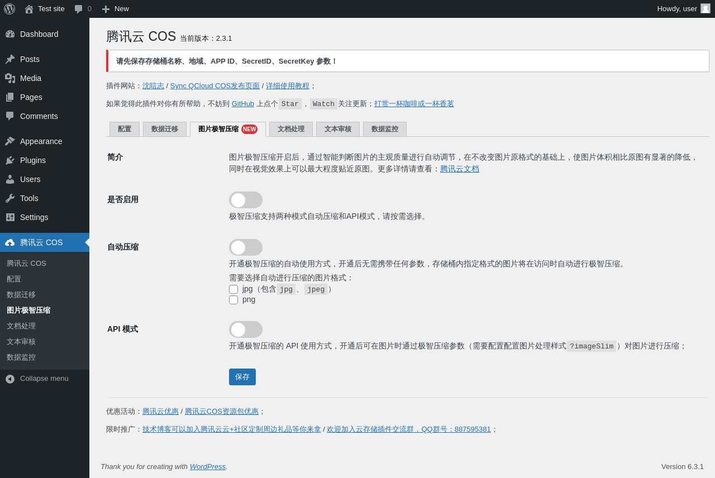This screenshot has width=715, height=478.
Task: Switch to the 数据监控 tab
Action: click(x=385, y=129)
